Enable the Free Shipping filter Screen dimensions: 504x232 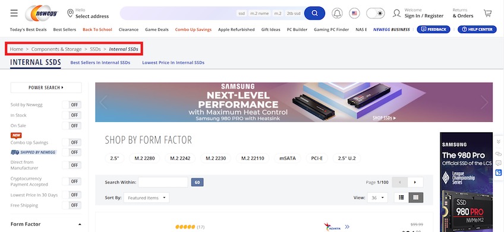pos(72,205)
